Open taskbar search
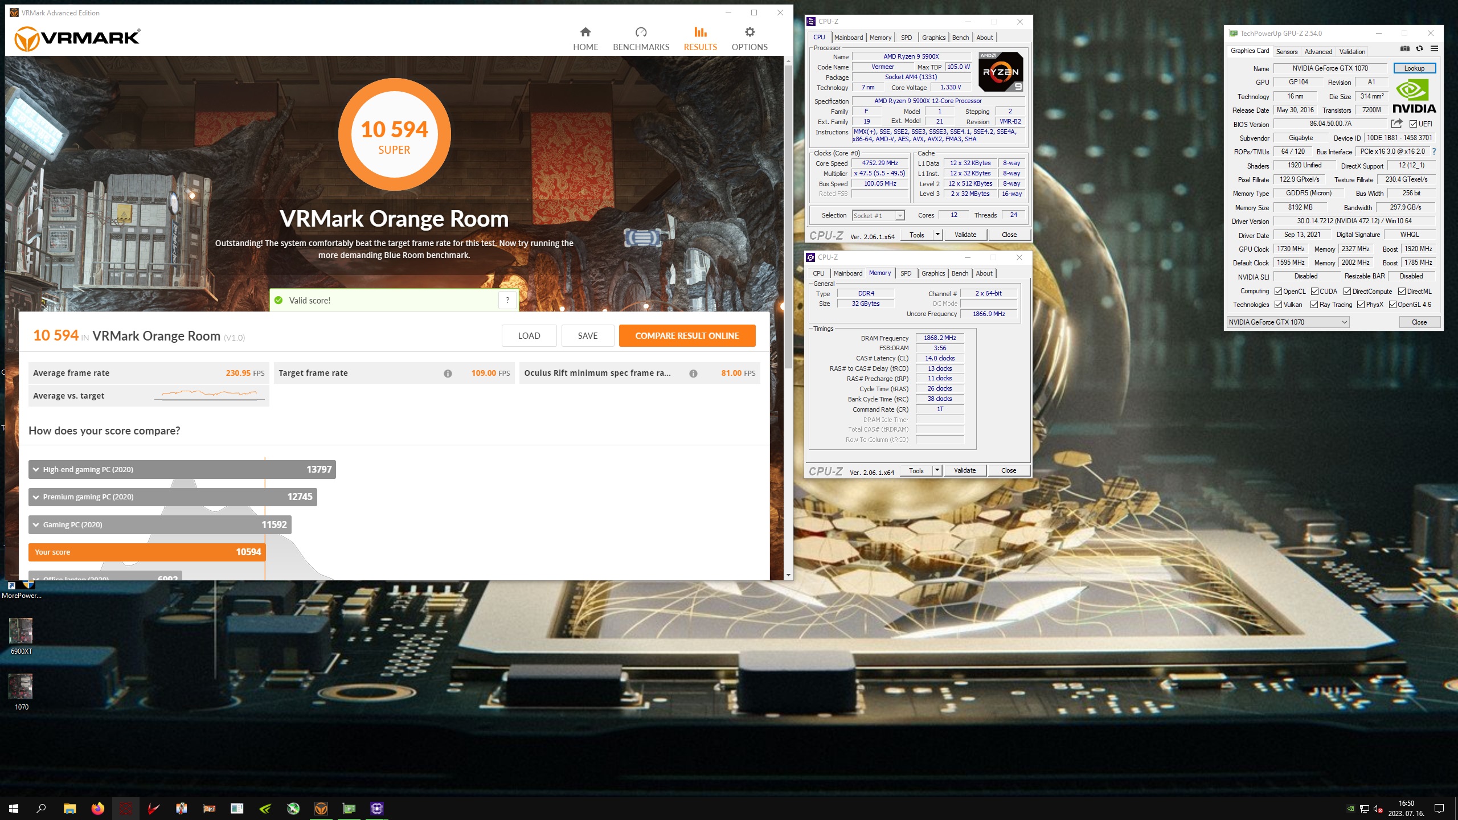Image resolution: width=1458 pixels, height=820 pixels. click(41, 808)
